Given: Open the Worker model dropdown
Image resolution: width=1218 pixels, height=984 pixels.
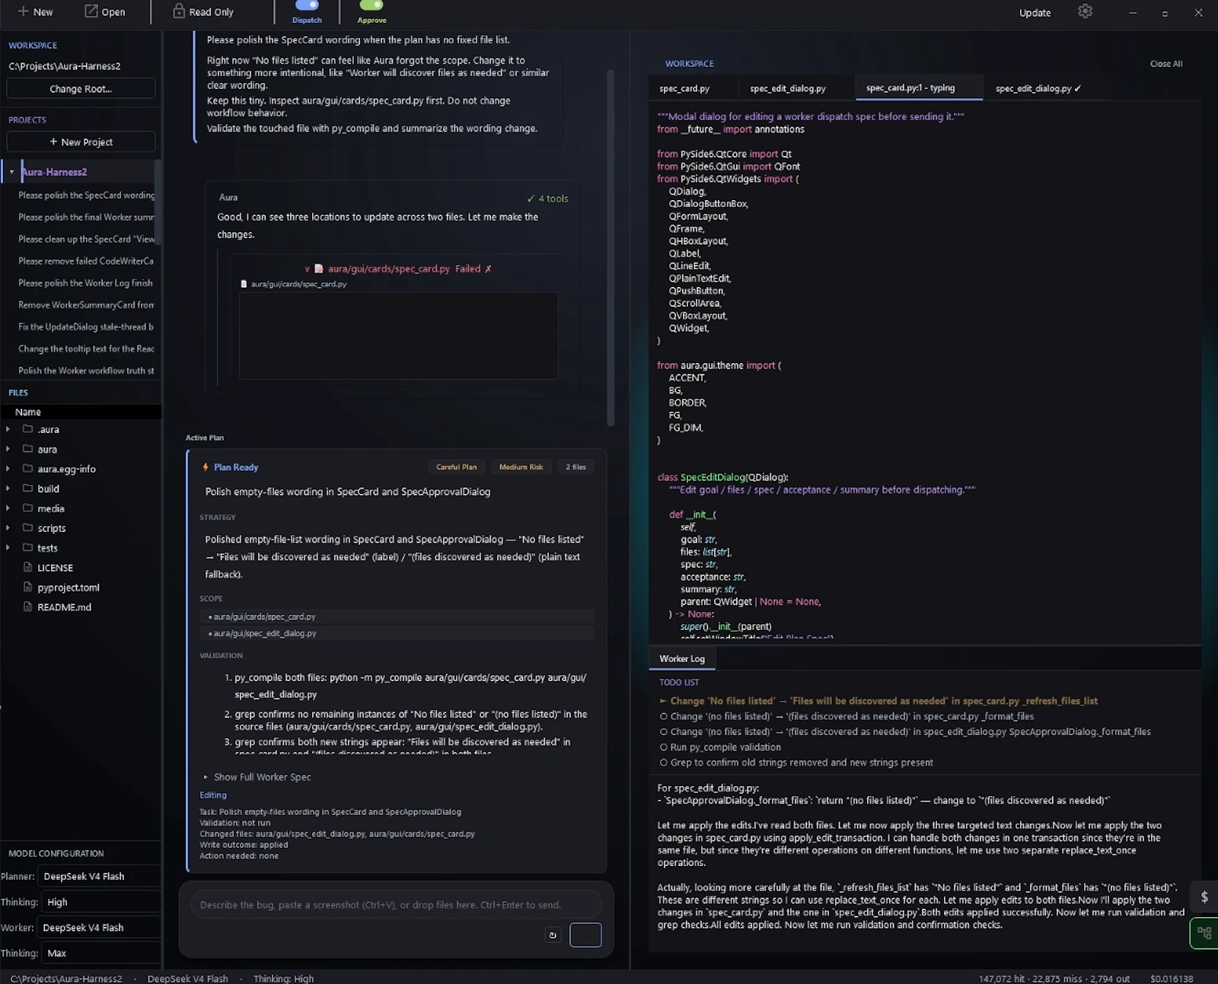Looking at the screenshot, I should point(100,928).
